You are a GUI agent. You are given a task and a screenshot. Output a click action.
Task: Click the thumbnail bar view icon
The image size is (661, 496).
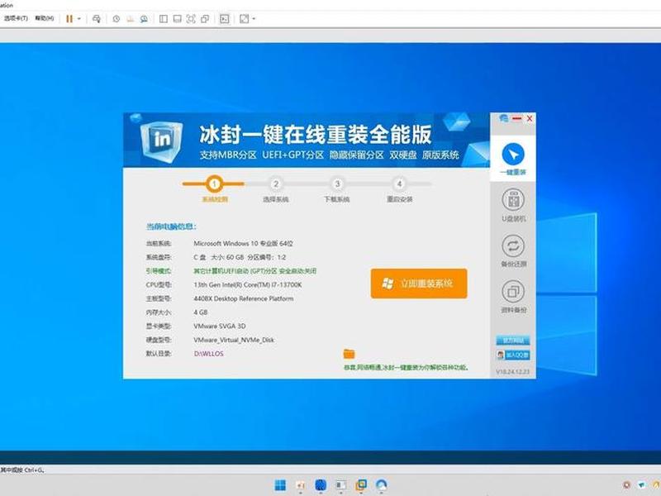[178, 18]
